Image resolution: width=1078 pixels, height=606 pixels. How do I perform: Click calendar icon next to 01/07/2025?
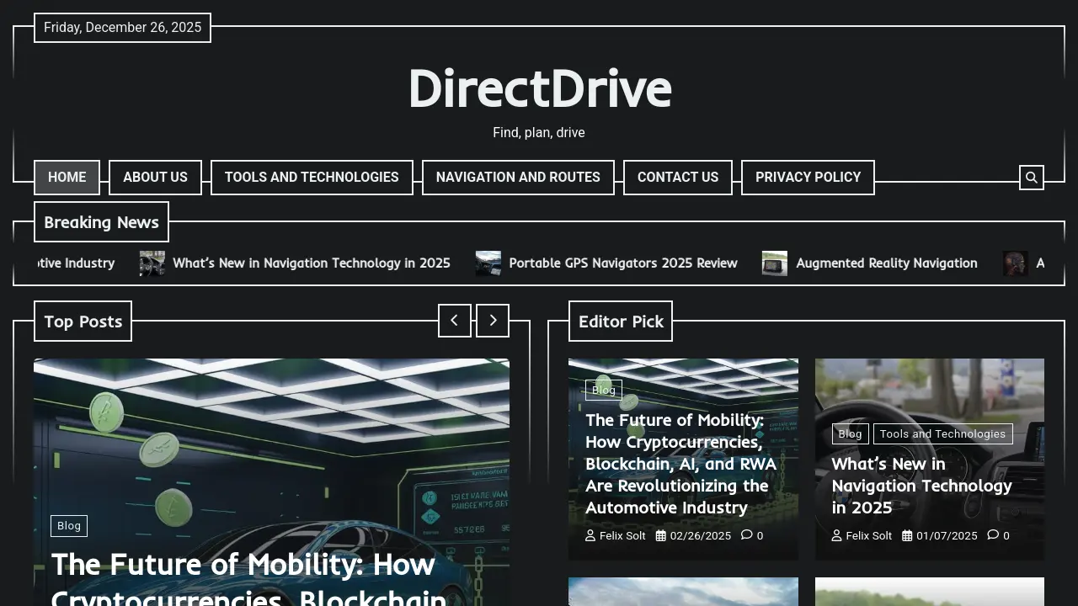click(907, 535)
